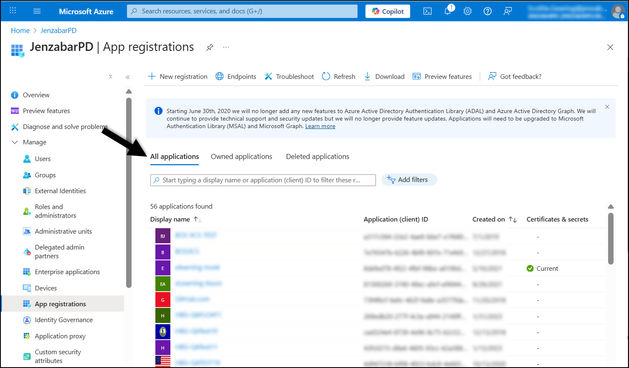View the Endpoints panel
Screen dimensions: 629x368
pyautogui.click(x=236, y=76)
